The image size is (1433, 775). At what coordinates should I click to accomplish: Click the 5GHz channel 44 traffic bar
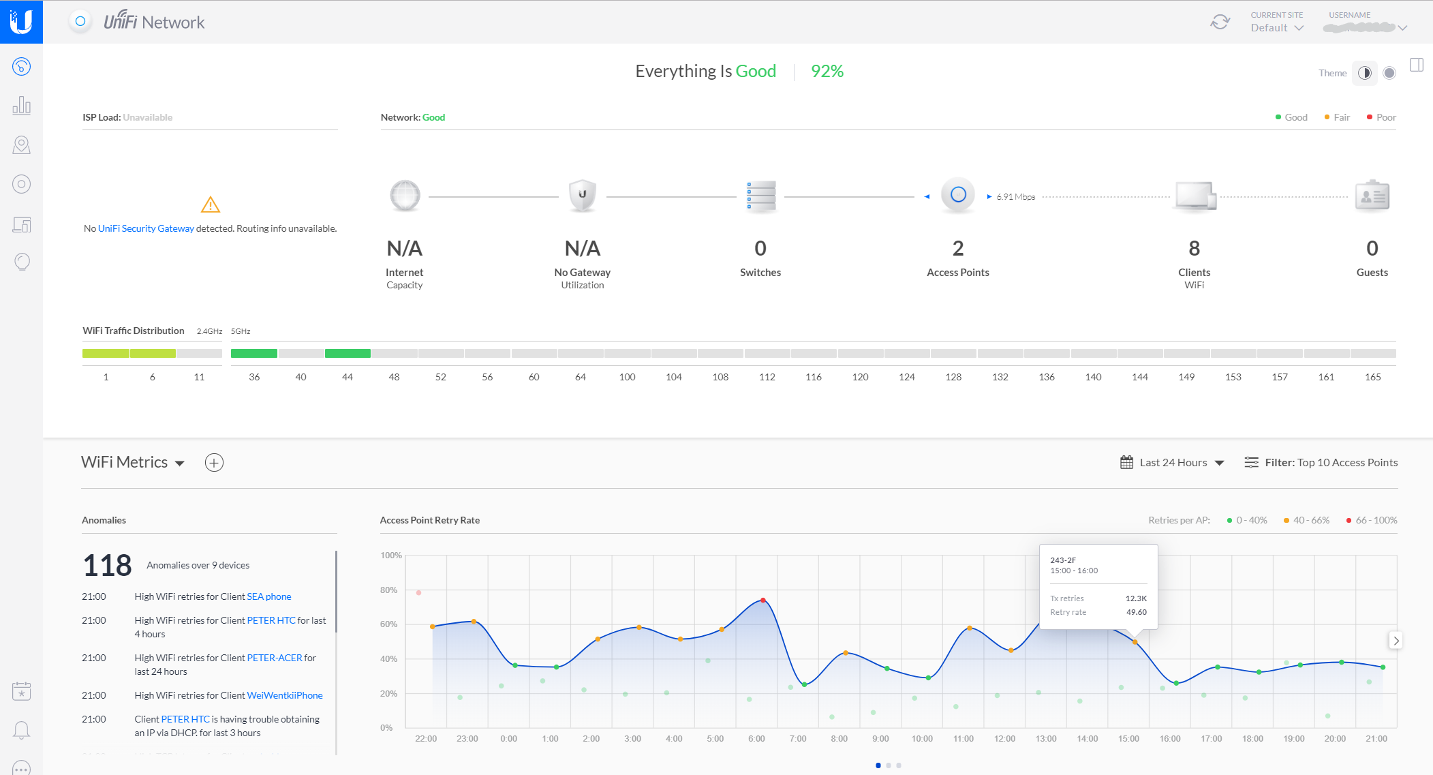pyautogui.click(x=348, y=353)
